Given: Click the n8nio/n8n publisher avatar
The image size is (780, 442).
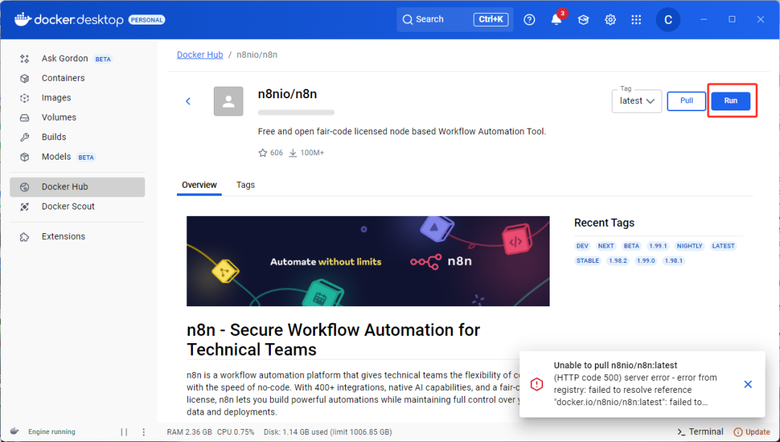Looking at the screenshot, I should pos(228,101).
